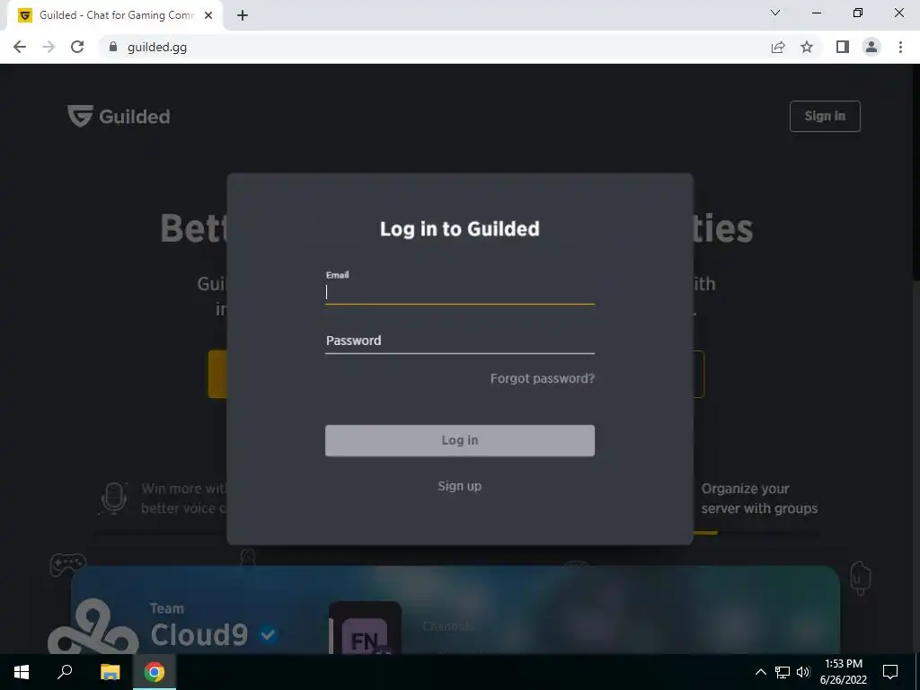Follow the Forgot password? link

(542, 378)
